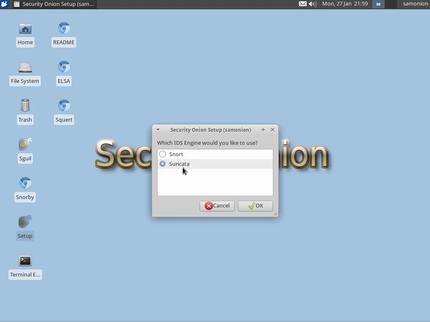Open the Xfce applications menu icon
Image resolution: width=430 pixels, height=322 pixels.
coord(5,4)
